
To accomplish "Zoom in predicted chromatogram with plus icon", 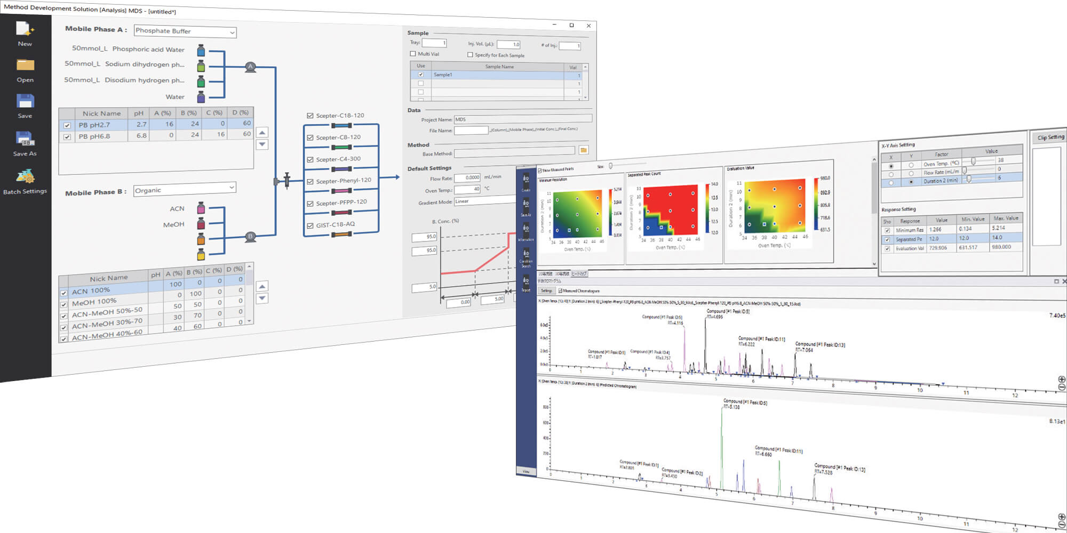I will [x=1061, y=517].
